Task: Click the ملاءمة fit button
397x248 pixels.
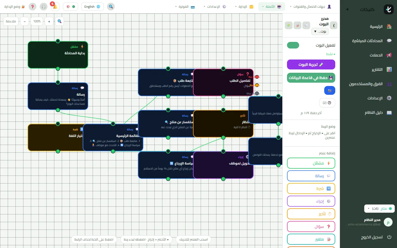Action: click(11, 21)
